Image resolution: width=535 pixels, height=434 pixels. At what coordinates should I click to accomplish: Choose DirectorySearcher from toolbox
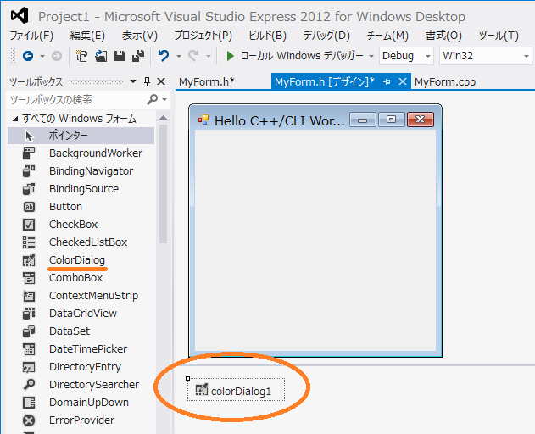[81, 385]
